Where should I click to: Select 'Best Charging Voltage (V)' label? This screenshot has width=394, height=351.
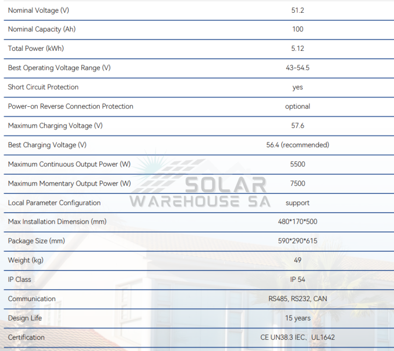click(47, 145)
